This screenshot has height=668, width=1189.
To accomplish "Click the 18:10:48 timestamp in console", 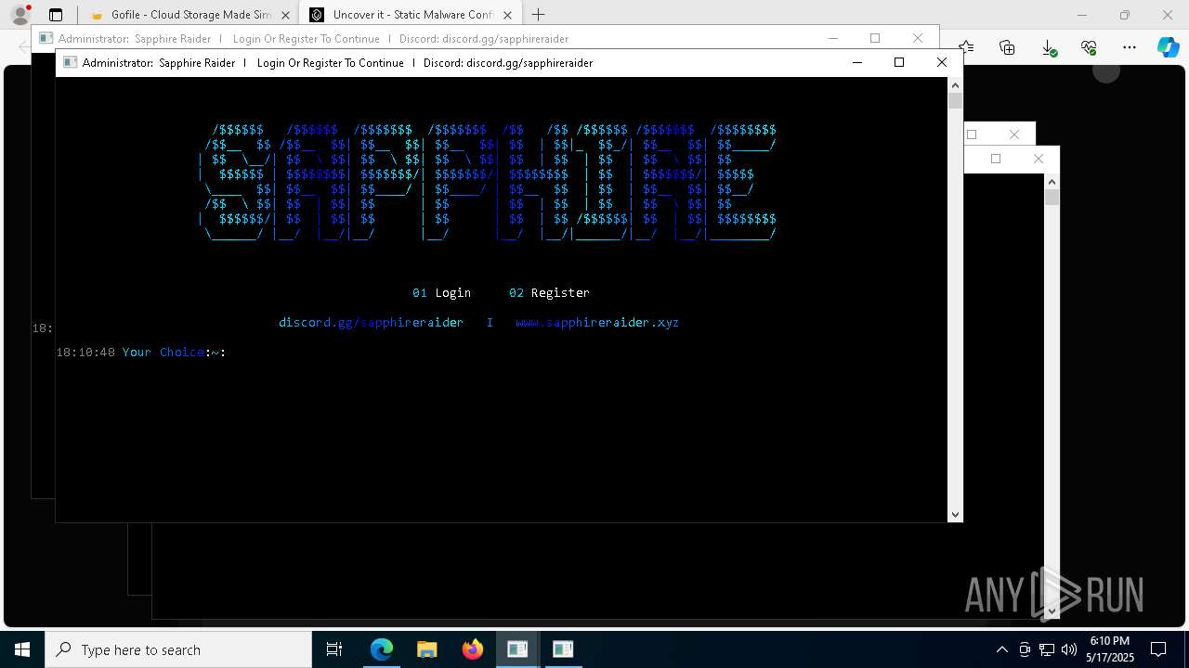I will click(85, 352).
